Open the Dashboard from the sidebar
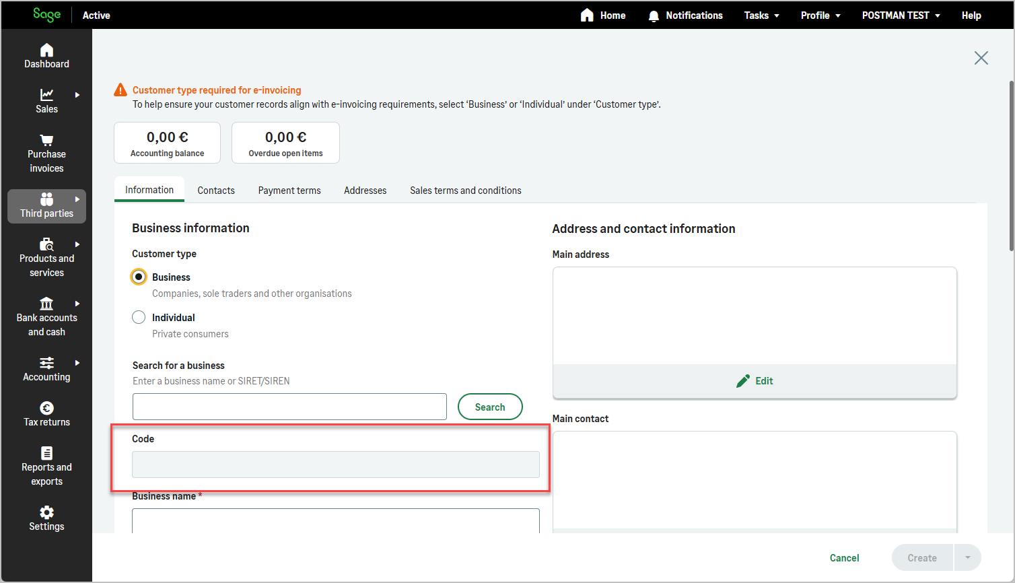1015x583 pixels. [46, 57]
